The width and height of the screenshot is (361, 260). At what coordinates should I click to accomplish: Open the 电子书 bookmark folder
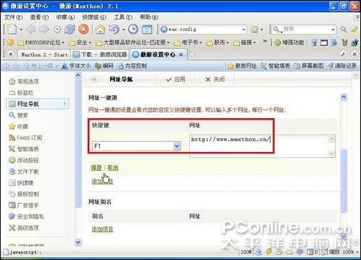pos(188,42)
